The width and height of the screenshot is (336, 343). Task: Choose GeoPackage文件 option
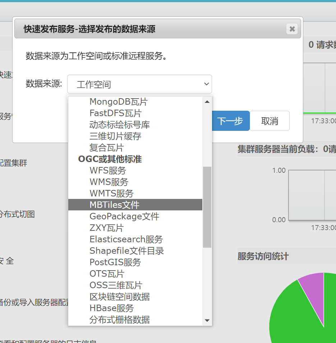pyautogui.click(x=135, y=216)
